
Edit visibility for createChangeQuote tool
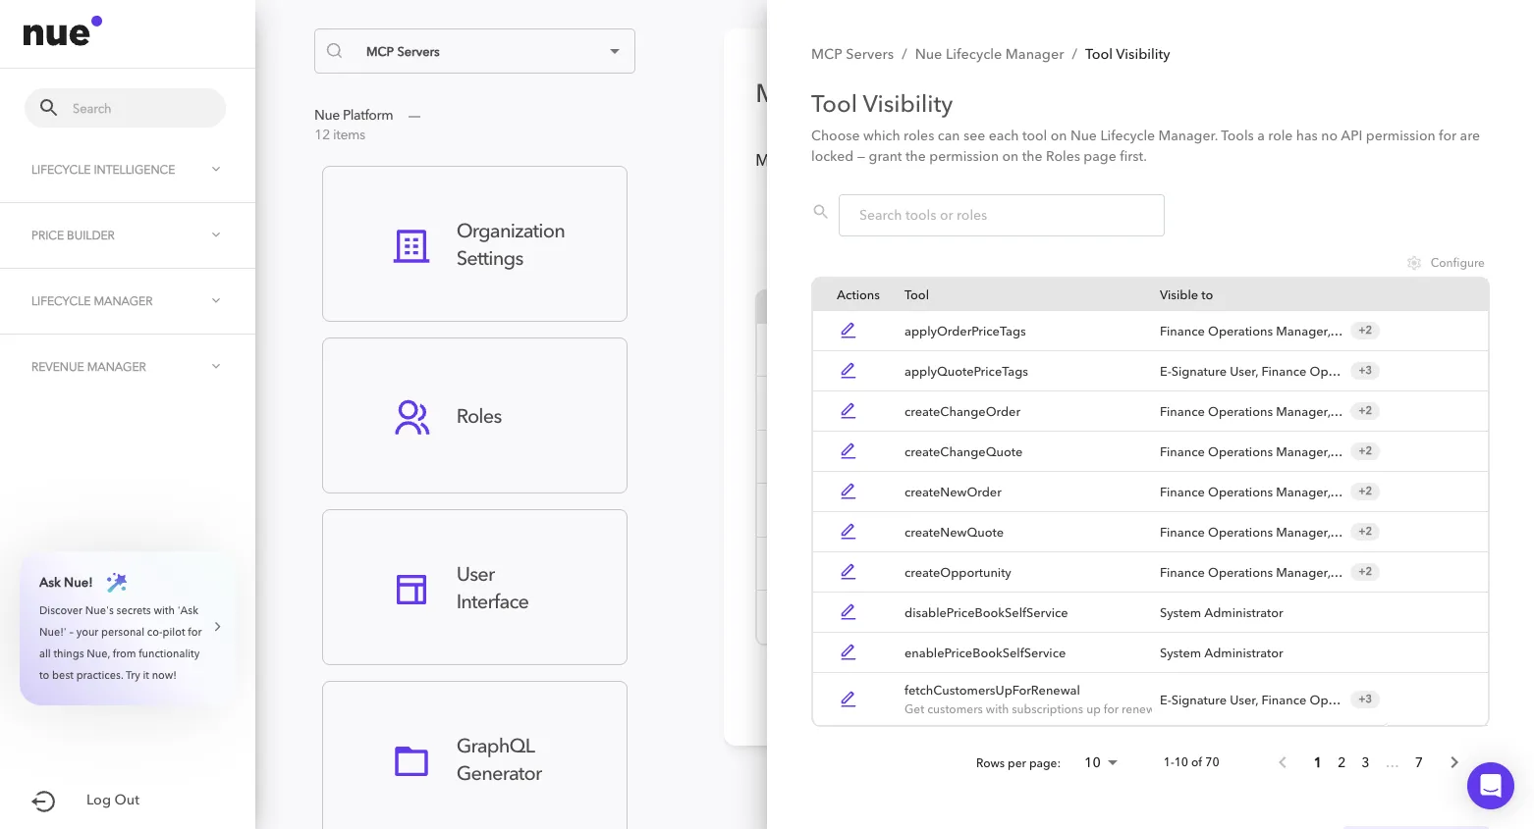coord(848,451)
